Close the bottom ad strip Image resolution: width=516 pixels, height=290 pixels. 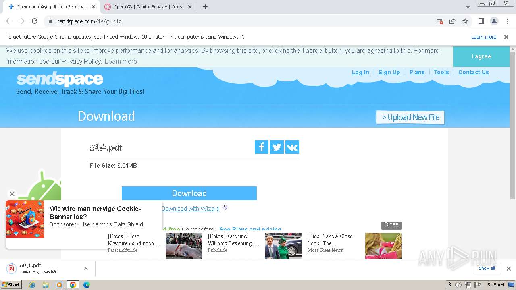(x=391, y=225)
